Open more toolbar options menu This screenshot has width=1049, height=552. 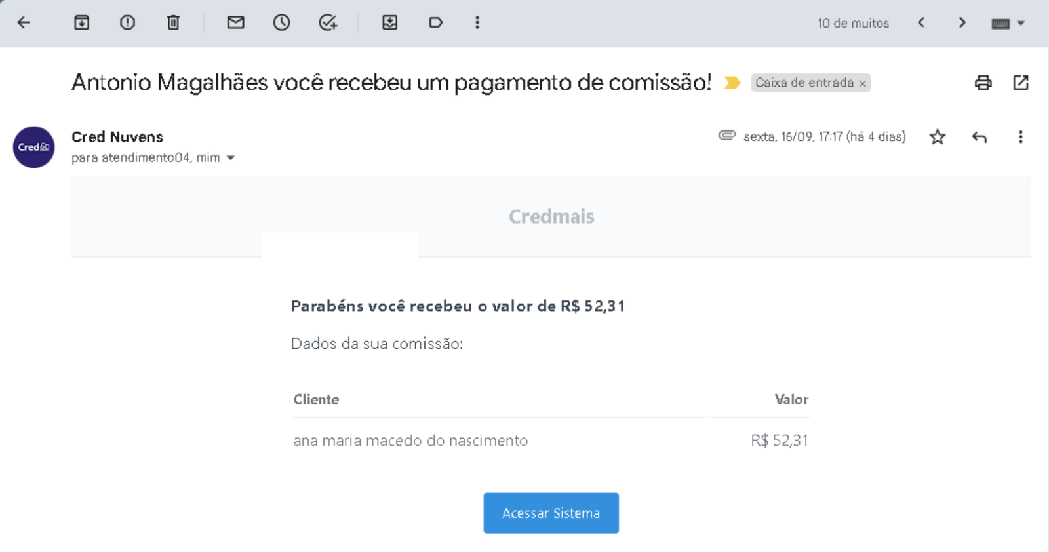pos(477,23)
